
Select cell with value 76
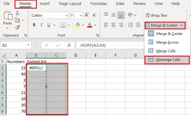tap(16, 111)
